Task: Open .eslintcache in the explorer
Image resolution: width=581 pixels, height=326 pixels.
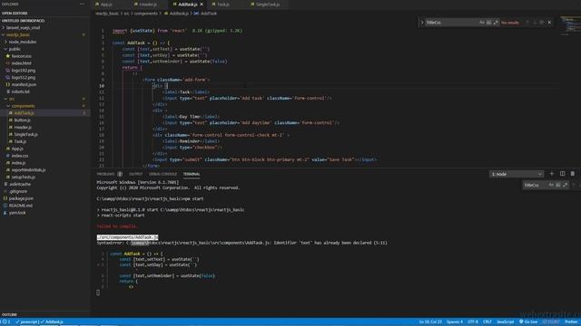Action: coord(20,184)
